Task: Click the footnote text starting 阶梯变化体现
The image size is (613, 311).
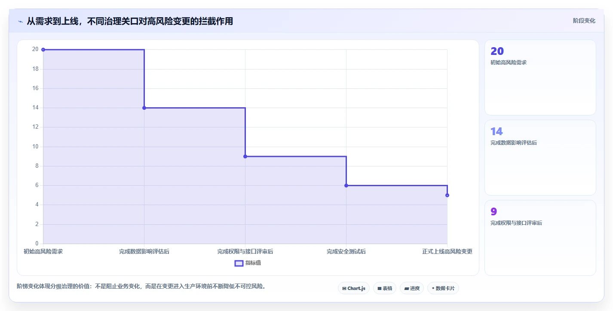Action: pyautogui.click(x=141, y=286)
